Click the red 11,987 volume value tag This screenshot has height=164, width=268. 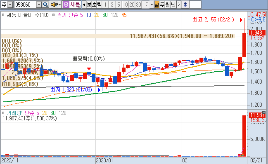tap(257, 115)
